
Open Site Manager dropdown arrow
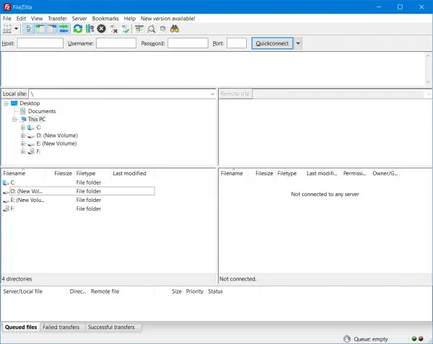[17, 29]
